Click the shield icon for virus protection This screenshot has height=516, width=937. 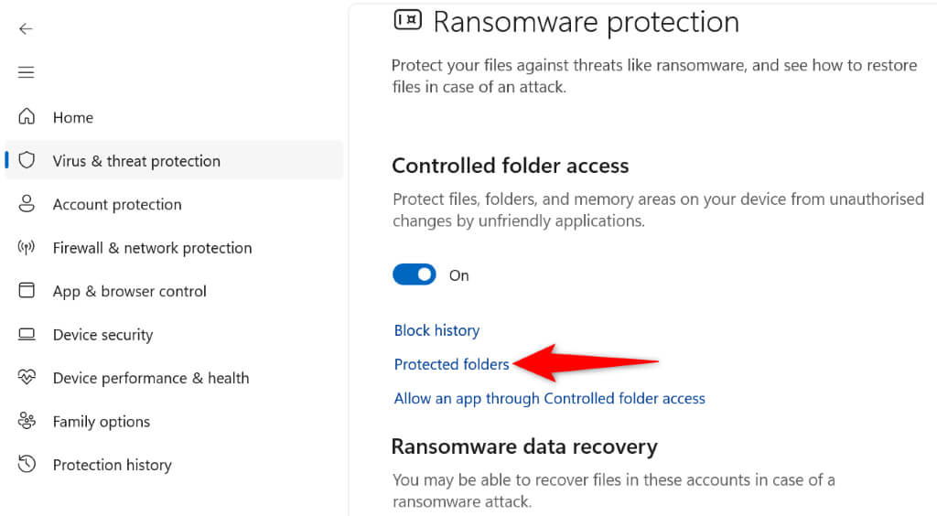(x=27, y=161)
